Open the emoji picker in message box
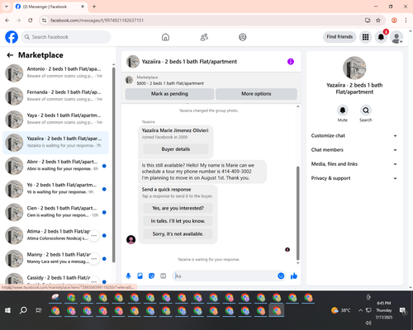The image size is (413, 330). 281,276
